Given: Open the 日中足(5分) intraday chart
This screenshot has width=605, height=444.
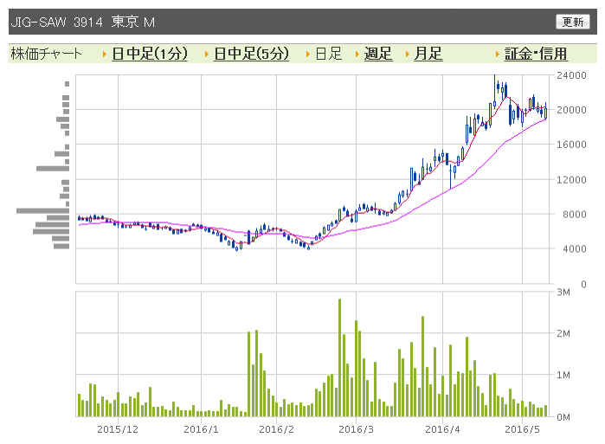Looking at the screenshot, I should 251,54.
